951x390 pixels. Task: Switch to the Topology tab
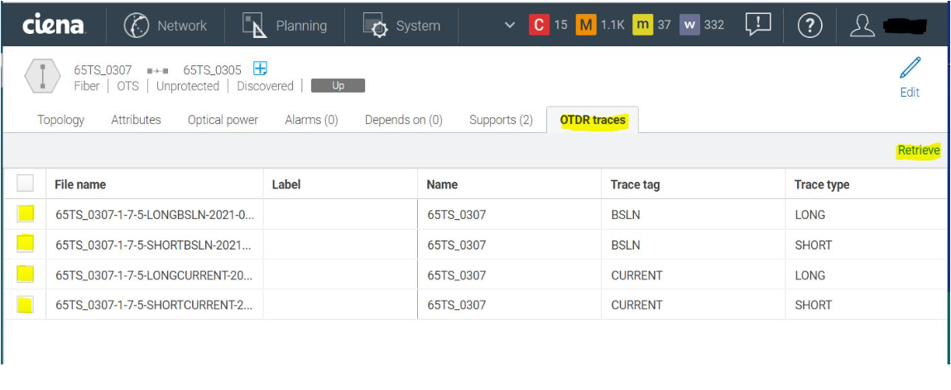60,120
